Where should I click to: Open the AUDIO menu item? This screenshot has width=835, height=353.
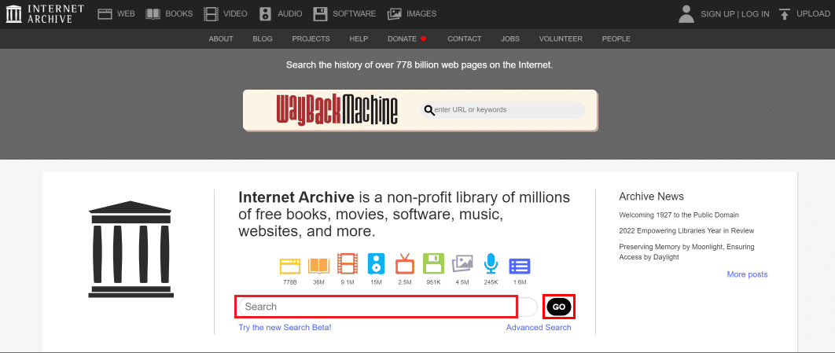[x=289, y=14]
